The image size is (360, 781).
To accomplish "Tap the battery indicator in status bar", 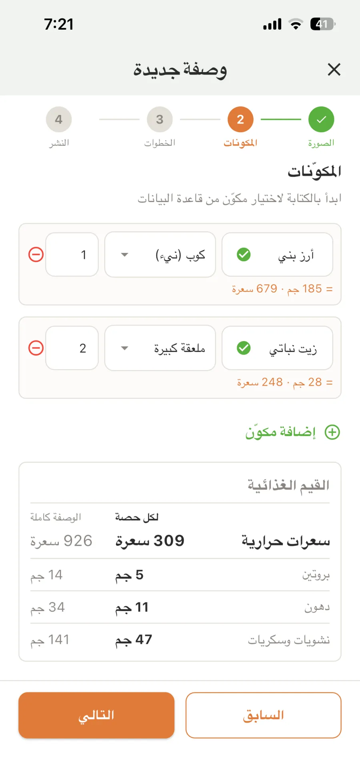I will point(323,24).
